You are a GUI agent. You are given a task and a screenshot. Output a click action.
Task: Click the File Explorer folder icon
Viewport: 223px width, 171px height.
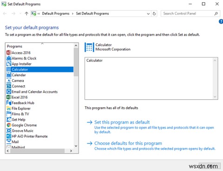9,109
